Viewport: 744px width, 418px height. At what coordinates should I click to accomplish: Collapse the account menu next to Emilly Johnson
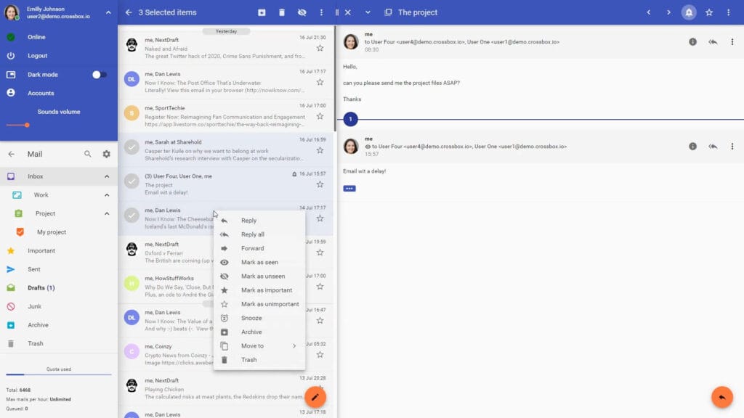tap(108, 12)
